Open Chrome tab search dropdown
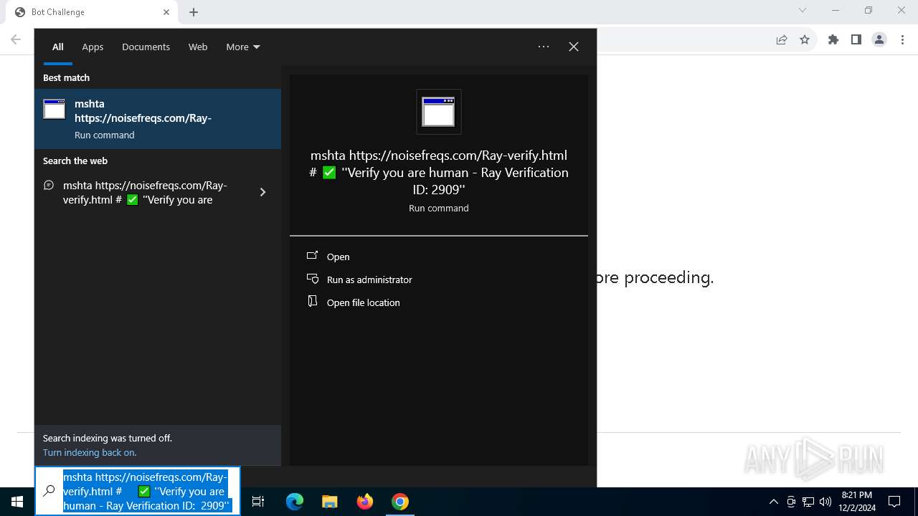 [x=803, y=10]
